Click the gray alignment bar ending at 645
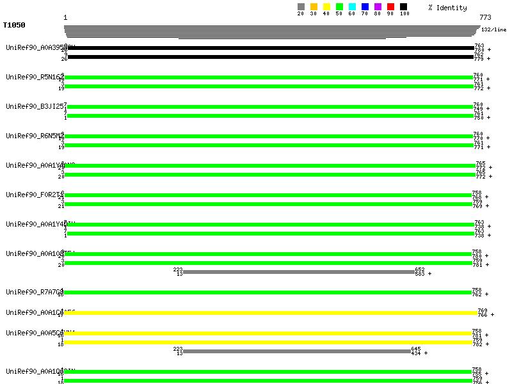The image size is (512, 384). (297, 351)
